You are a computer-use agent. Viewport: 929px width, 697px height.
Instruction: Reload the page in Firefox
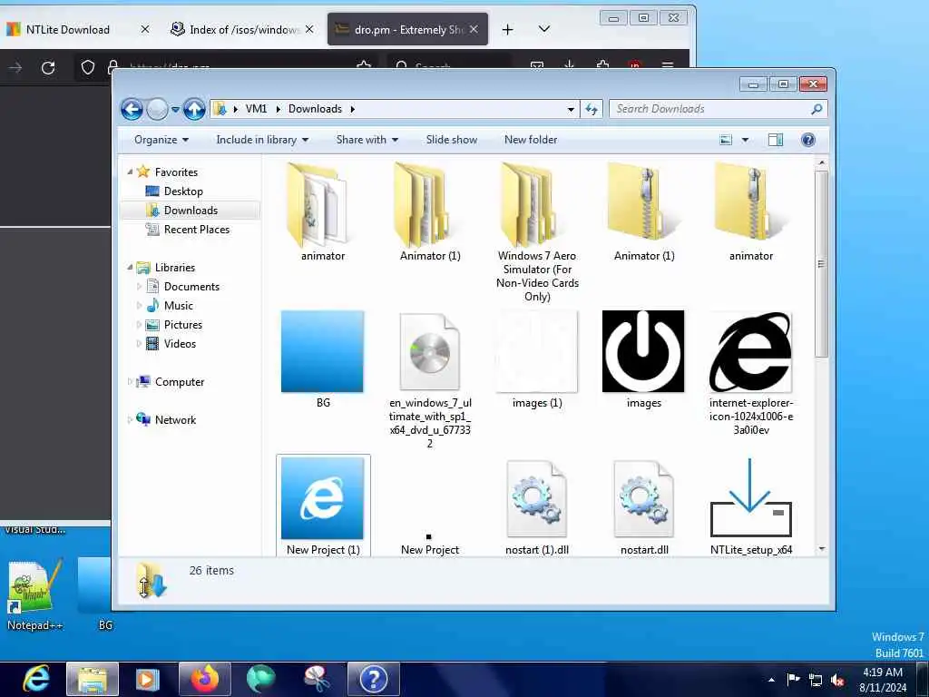(49, 67)
